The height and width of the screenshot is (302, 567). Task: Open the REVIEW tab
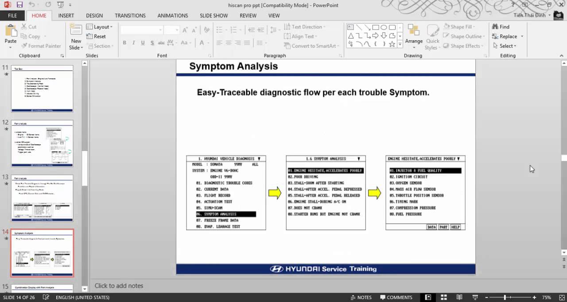click(x=248, y=15)
